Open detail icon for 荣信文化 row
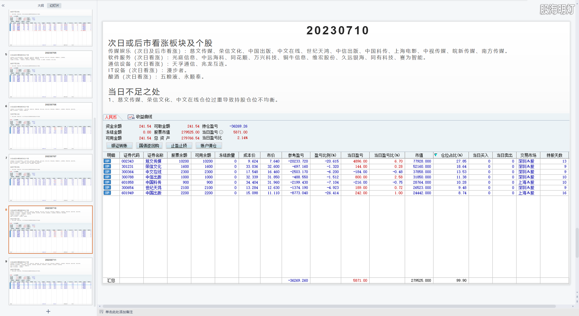 click(x=107, y=167)
